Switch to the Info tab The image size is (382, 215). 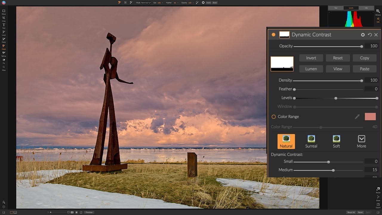tap(366, 8)
